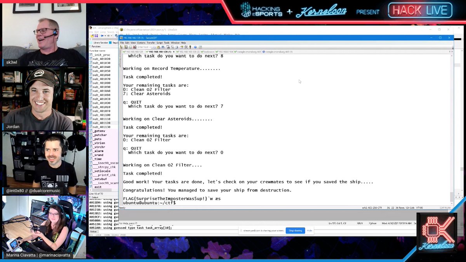Viewport: 466px width, 262px height.
Task: Open the Python interpreter dropdown in IDA's output window
Action: click(x=94, y=232)
